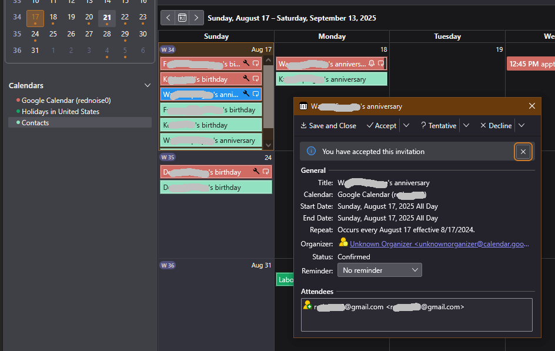The image size is (555, 351).
Task: Open the Tentative options dropdown arrow
Action: tap(466, 125)
